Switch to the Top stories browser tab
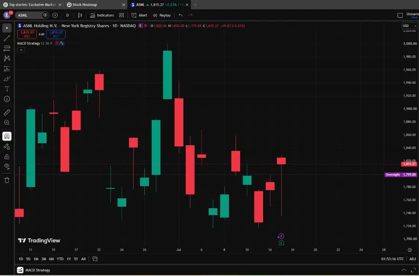The image size is (419, 276). tap(32, 5)
